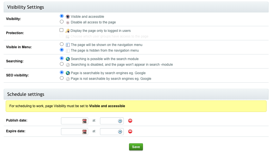Screen dimensions: 272x152
Task: Open the calendar picker for Expire date
Action: click(84, 132)
